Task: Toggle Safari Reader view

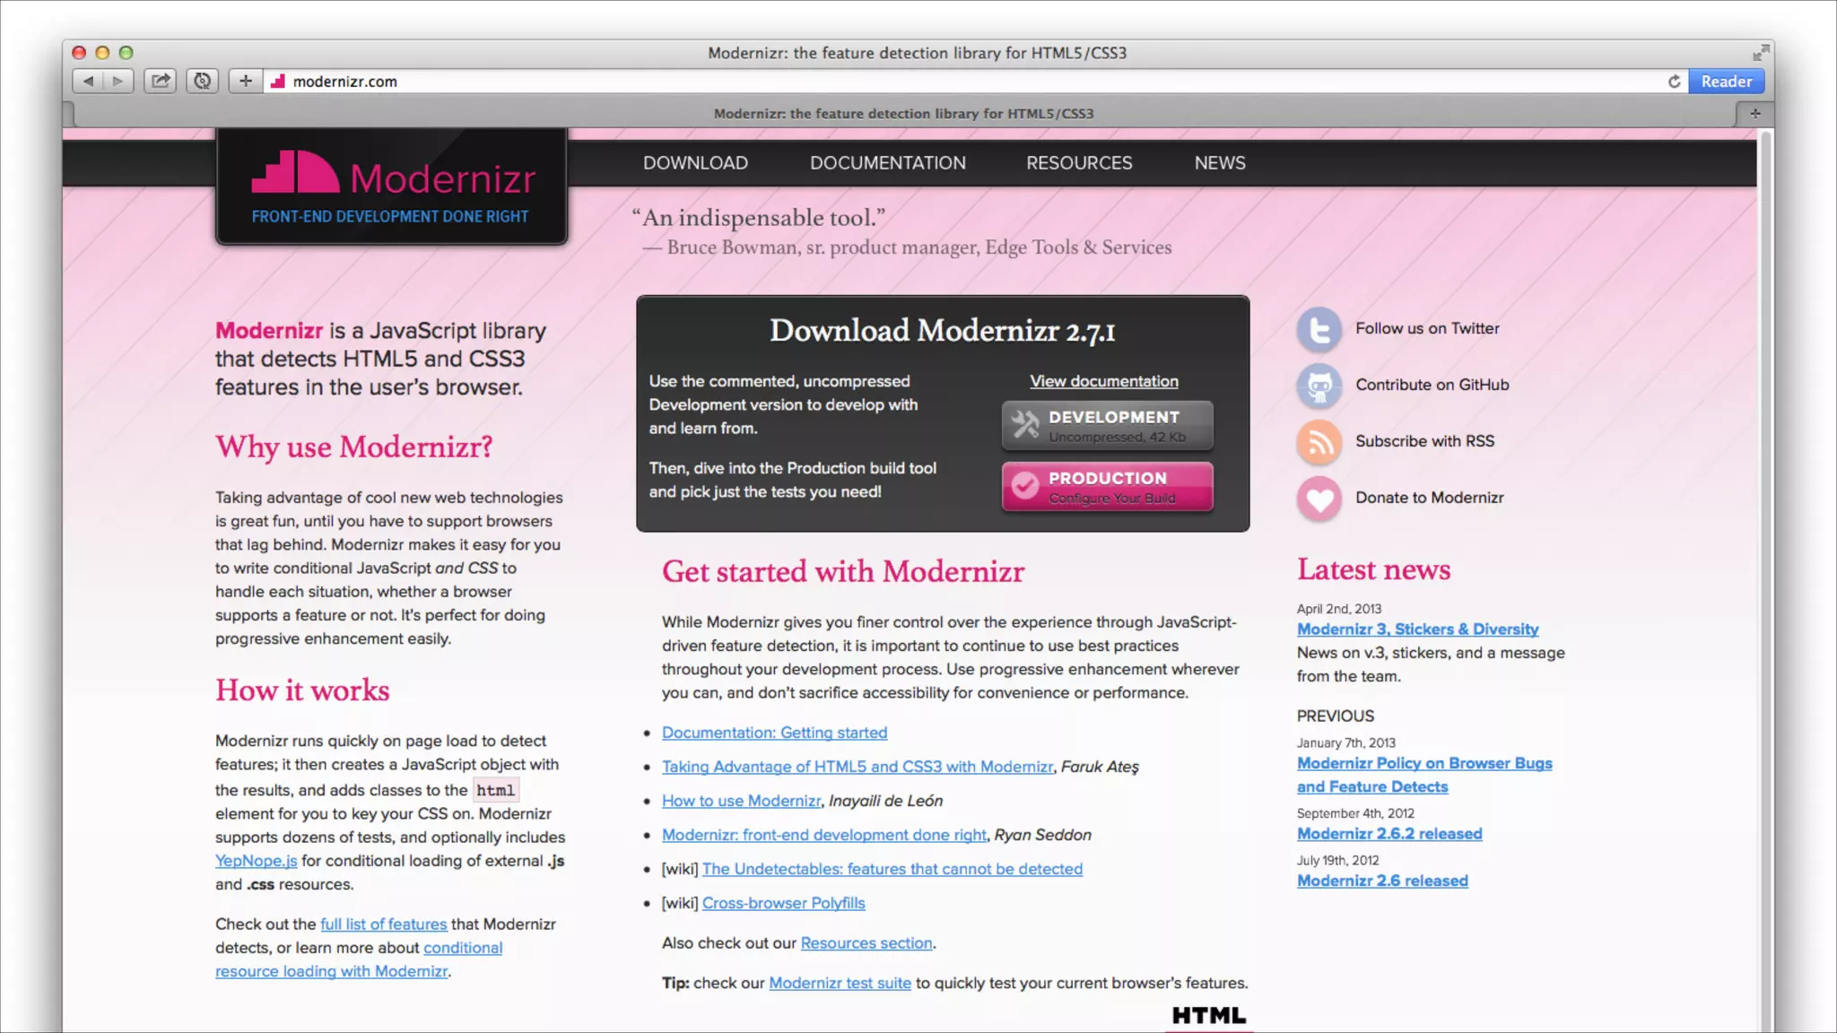Action: tap(1726, 82)
